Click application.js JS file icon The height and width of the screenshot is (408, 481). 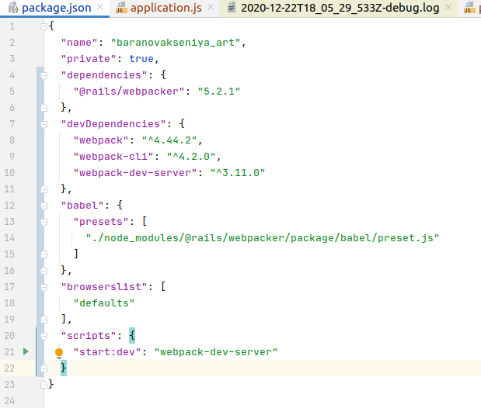[x=121, y=8]
